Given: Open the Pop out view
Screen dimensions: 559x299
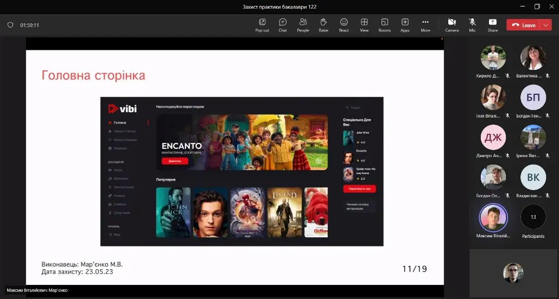Looking at the screenshot, I should [x=262, y=24].
